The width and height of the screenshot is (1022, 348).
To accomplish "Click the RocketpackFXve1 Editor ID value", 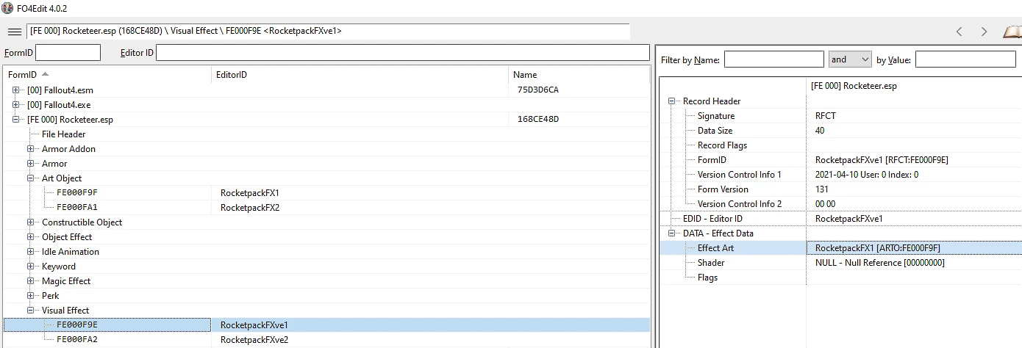I will tap(849, 219).
